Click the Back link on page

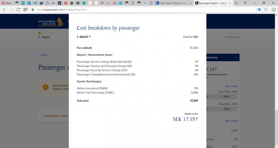pos(44,55)
